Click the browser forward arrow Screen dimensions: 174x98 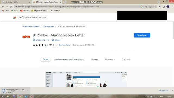coord(7,7)
